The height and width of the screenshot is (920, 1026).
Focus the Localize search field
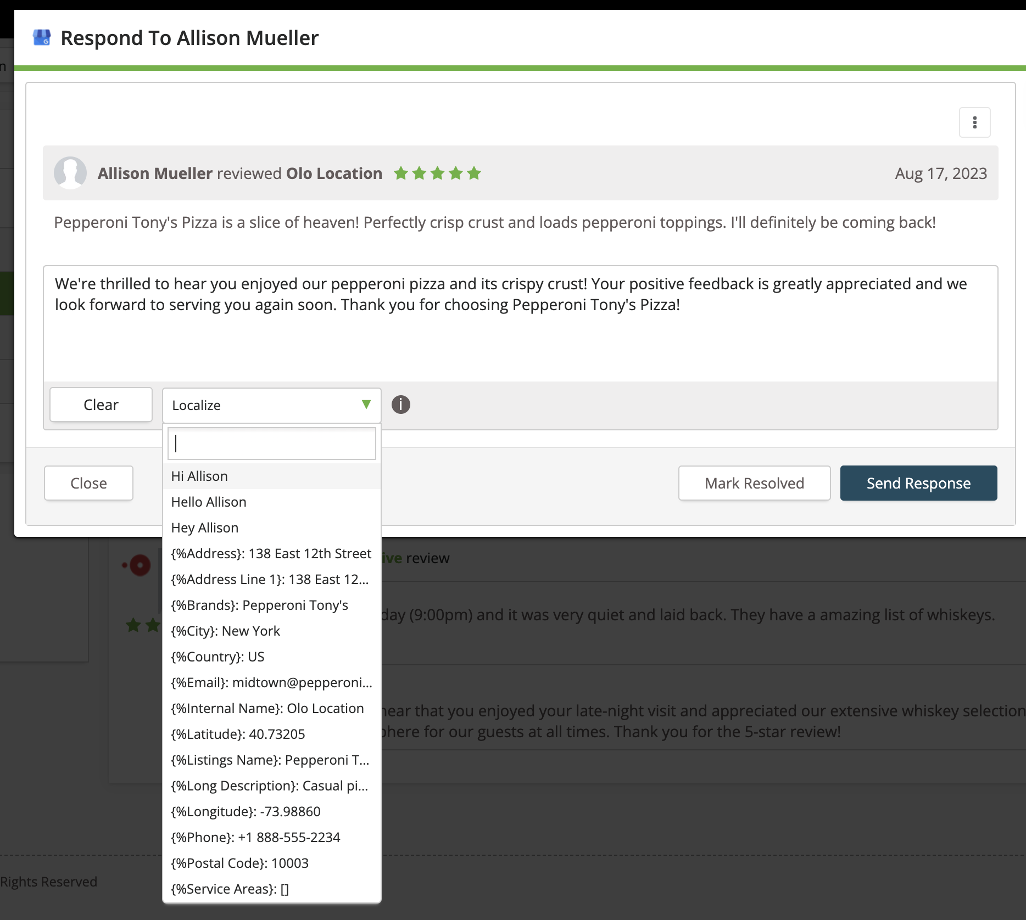272,444
